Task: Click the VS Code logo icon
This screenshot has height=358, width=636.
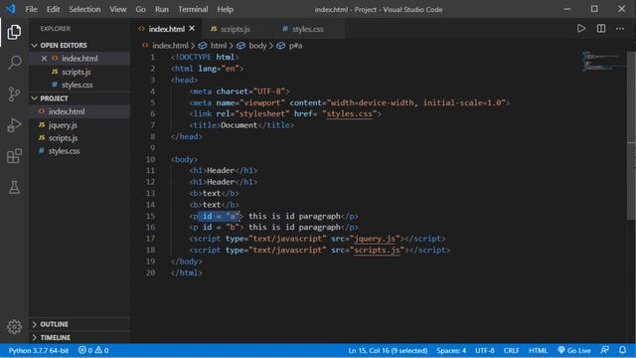Action: [x=10, y=9]
